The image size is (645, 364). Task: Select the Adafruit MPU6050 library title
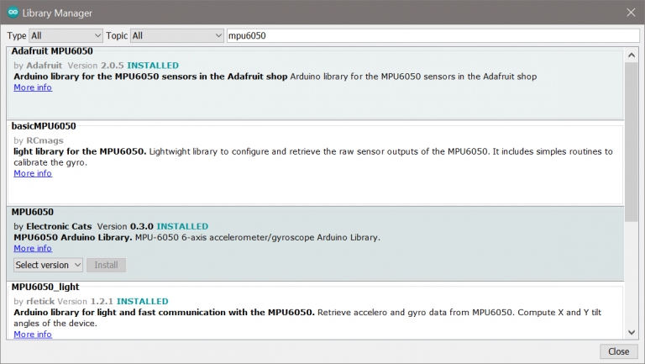click(x=52, y=51)
